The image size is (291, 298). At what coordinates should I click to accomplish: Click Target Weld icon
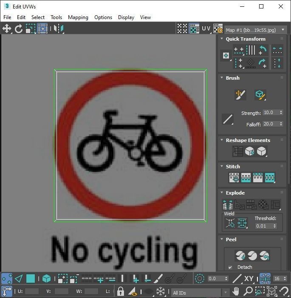click(x=230, y=223)
